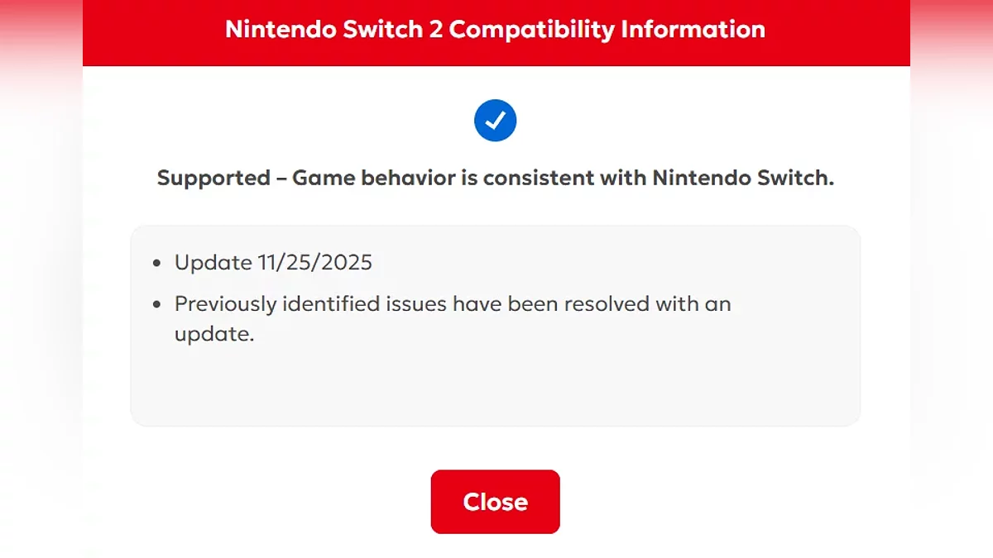The width and height of the screenshot is (993, 558).
Task: Click the bullet dot beside Update 11/25/2025
Action: pos(157,264)
